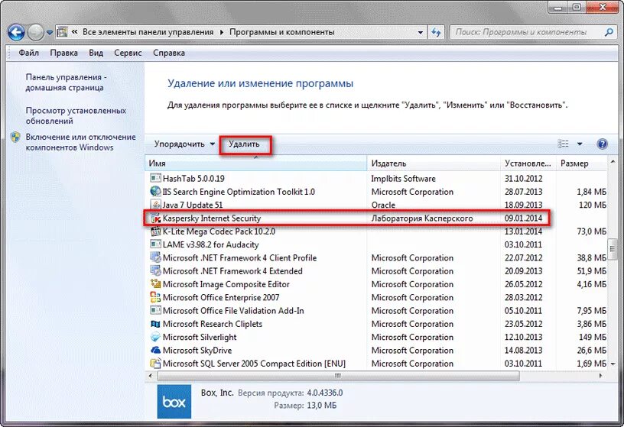The height and width of the screenshot is (427, 624).
Task: Open recent pages dropdown beside navigation arrows
Action: pyautogui.click(x=50, y=33)
